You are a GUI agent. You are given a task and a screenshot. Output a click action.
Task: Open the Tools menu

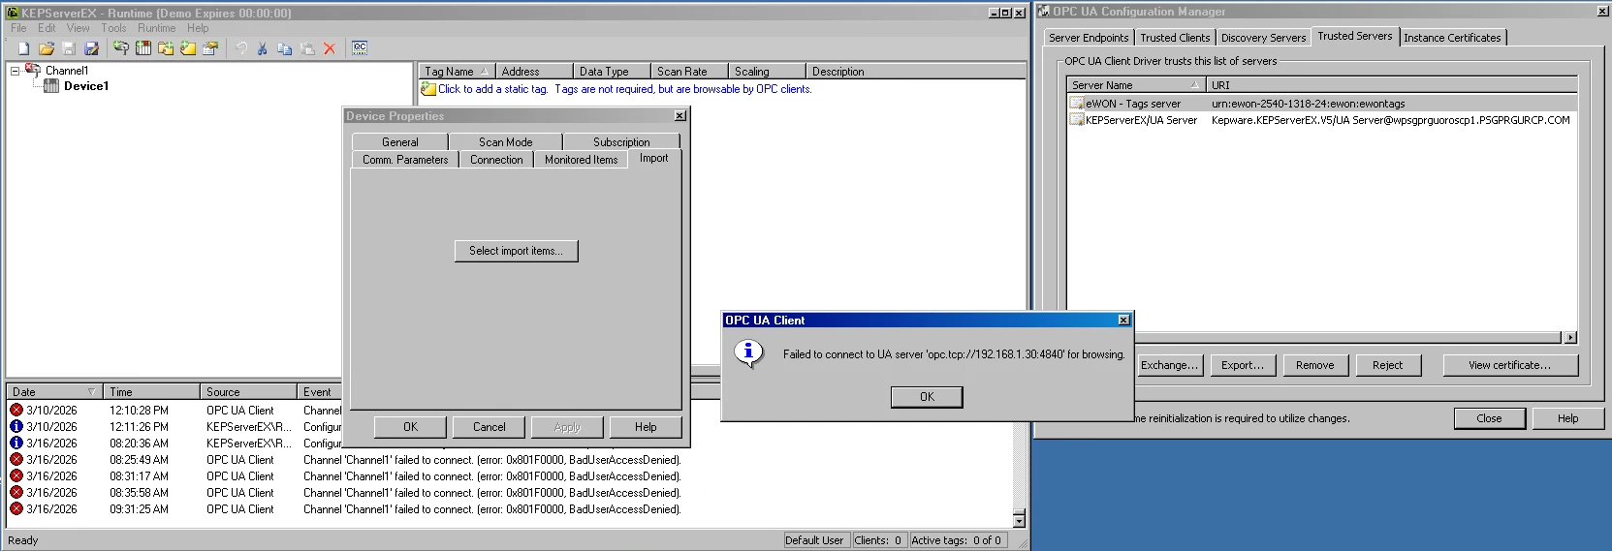click(113, 28)
